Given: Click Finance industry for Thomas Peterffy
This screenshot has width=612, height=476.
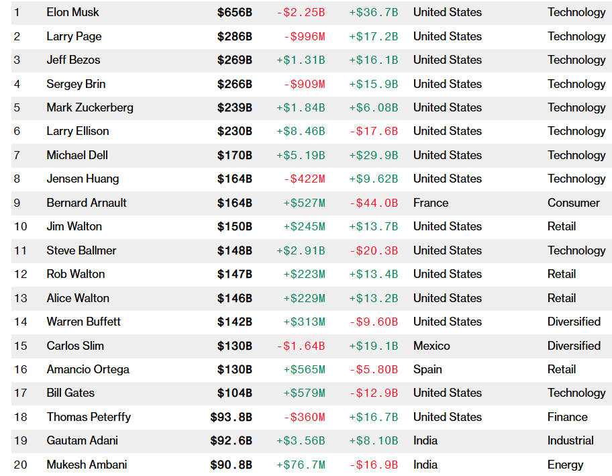Looking at the screenshot, I should click(x=567, y=417).
